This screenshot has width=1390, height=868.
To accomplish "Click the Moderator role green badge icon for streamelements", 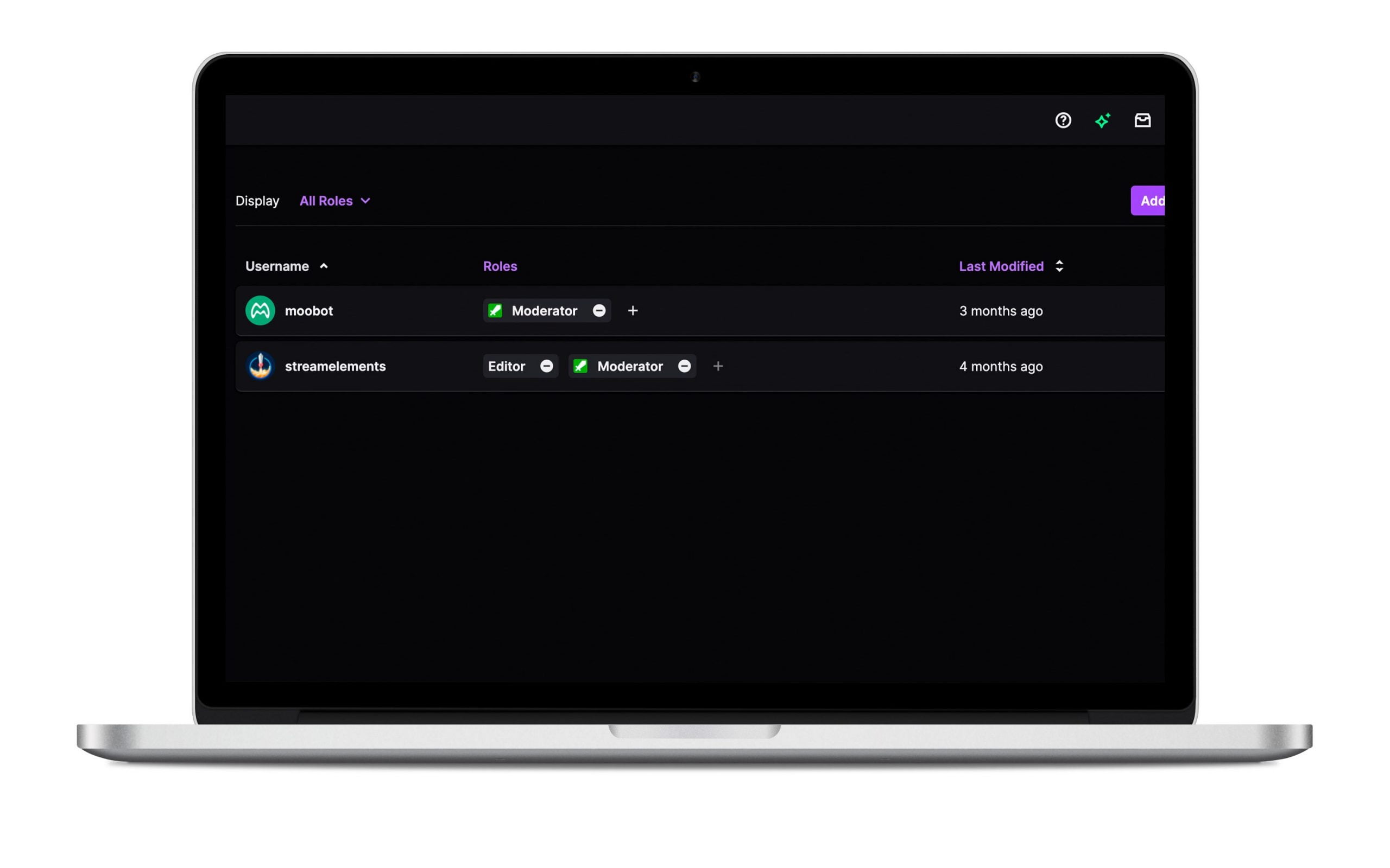I will 582,366.
